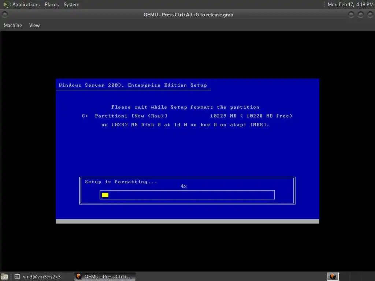Open the View menu in QEMU

point(34,25)
